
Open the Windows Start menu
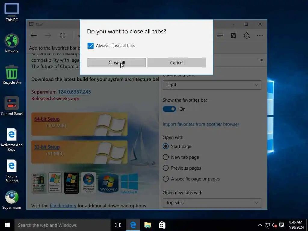[x=7, y=225]
